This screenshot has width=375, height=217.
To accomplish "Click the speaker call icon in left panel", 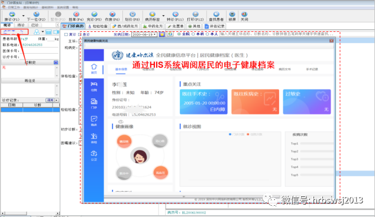I will pyautogui.click(x=56, y=32).
